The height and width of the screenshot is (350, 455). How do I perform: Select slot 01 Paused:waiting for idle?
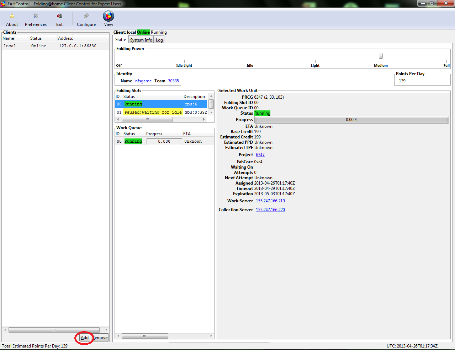pyautogui.click(x=161, y=112)
